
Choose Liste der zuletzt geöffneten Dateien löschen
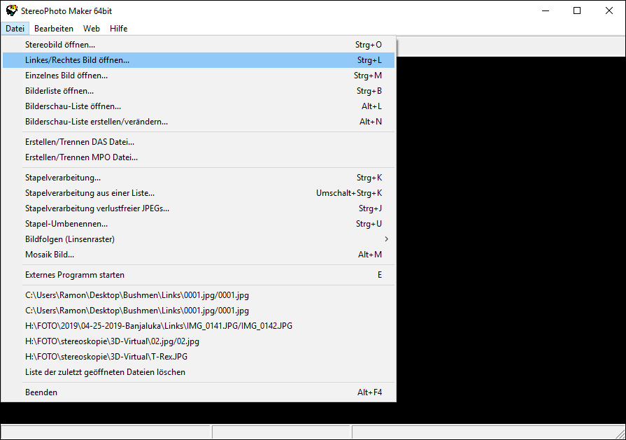click(199, 372)
